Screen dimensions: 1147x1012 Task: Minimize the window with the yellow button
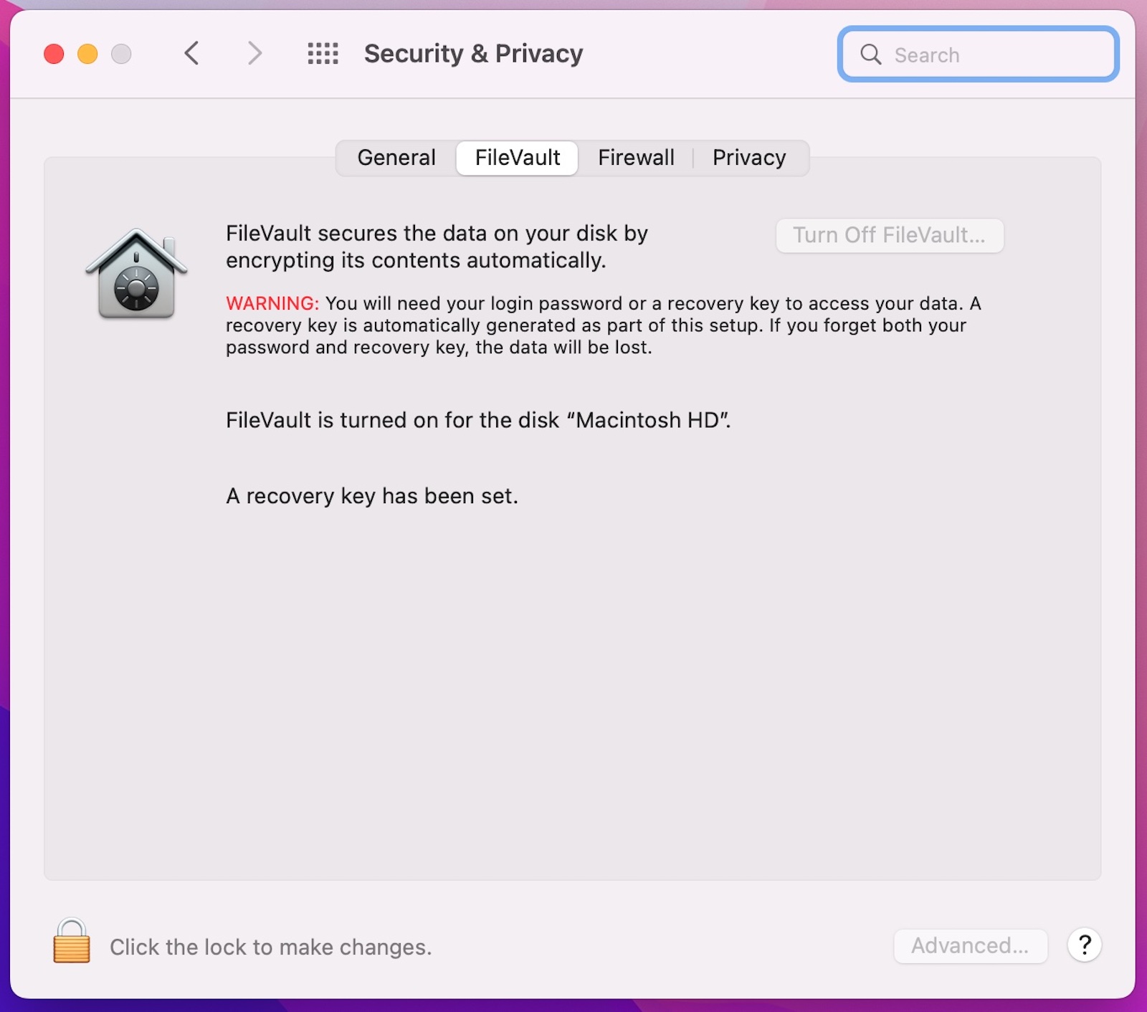87,54
